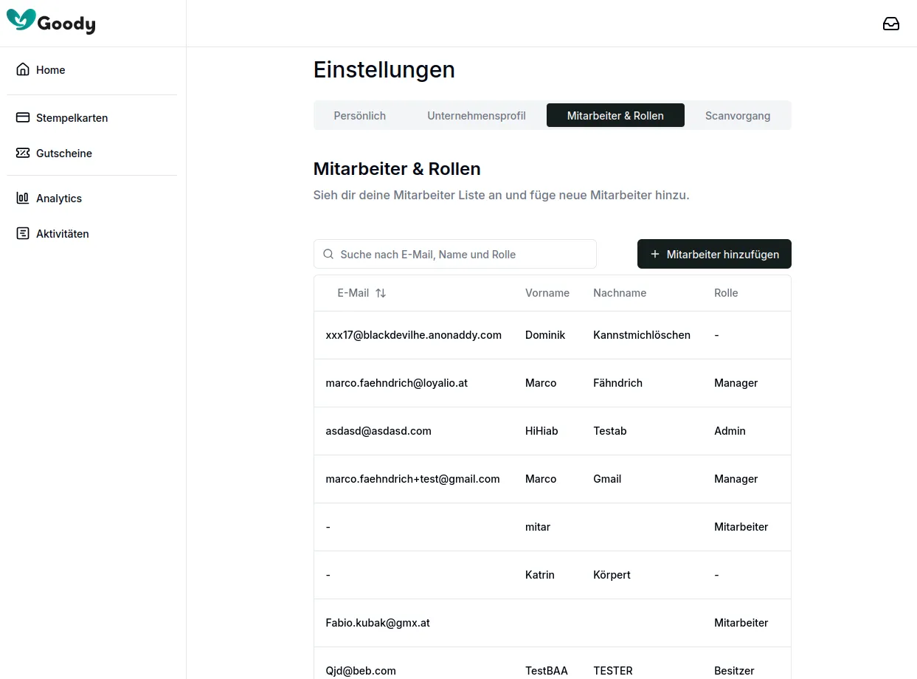Click Gmail last name cell

607,479
